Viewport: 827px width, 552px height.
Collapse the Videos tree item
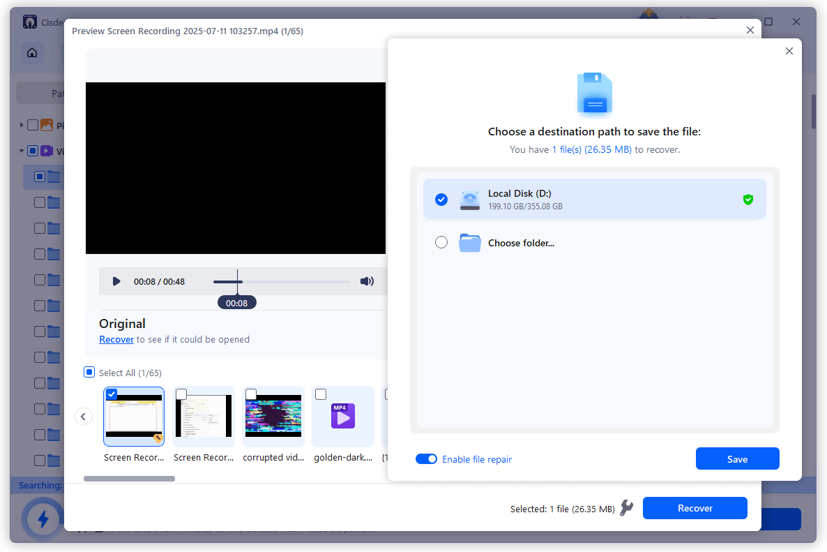[21, 151]
